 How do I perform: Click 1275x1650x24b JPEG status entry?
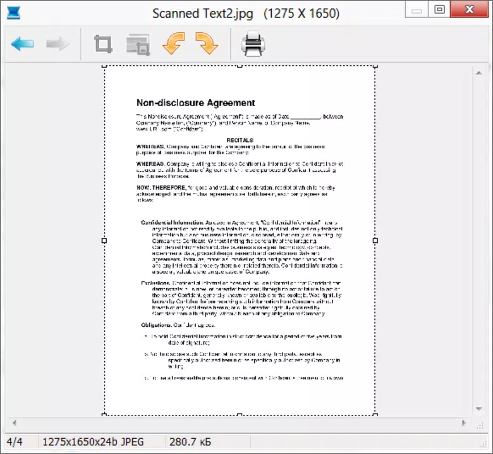[x=92, y=442]
